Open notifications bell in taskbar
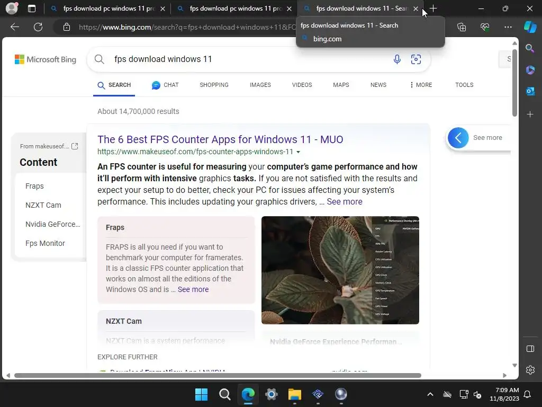This screenshot has height=407, width=542. coord(527,394)
